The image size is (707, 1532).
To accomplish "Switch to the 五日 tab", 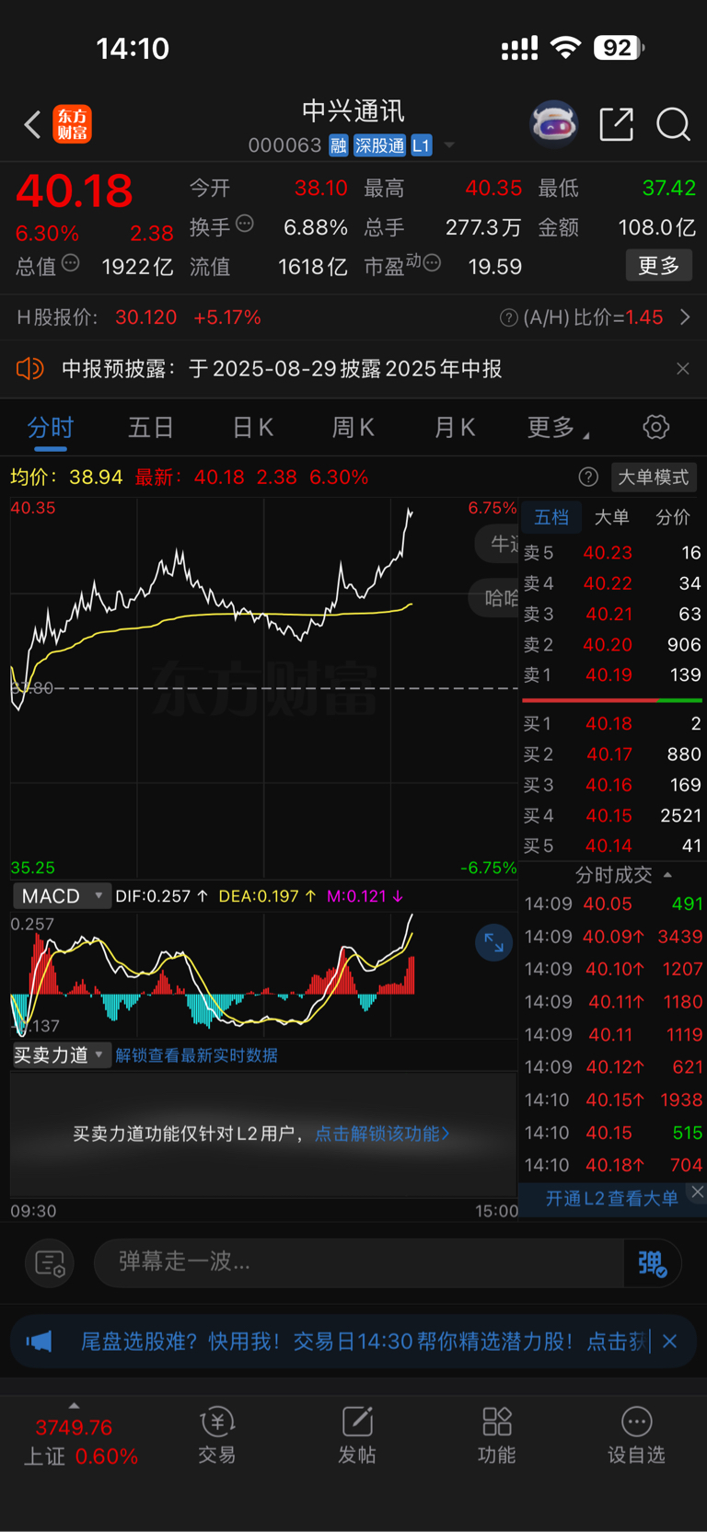I will tap(151, 428).
